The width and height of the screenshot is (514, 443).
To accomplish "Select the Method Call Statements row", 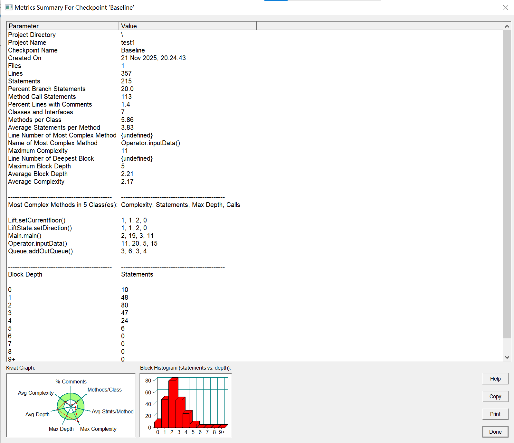I will coord(254,97).
